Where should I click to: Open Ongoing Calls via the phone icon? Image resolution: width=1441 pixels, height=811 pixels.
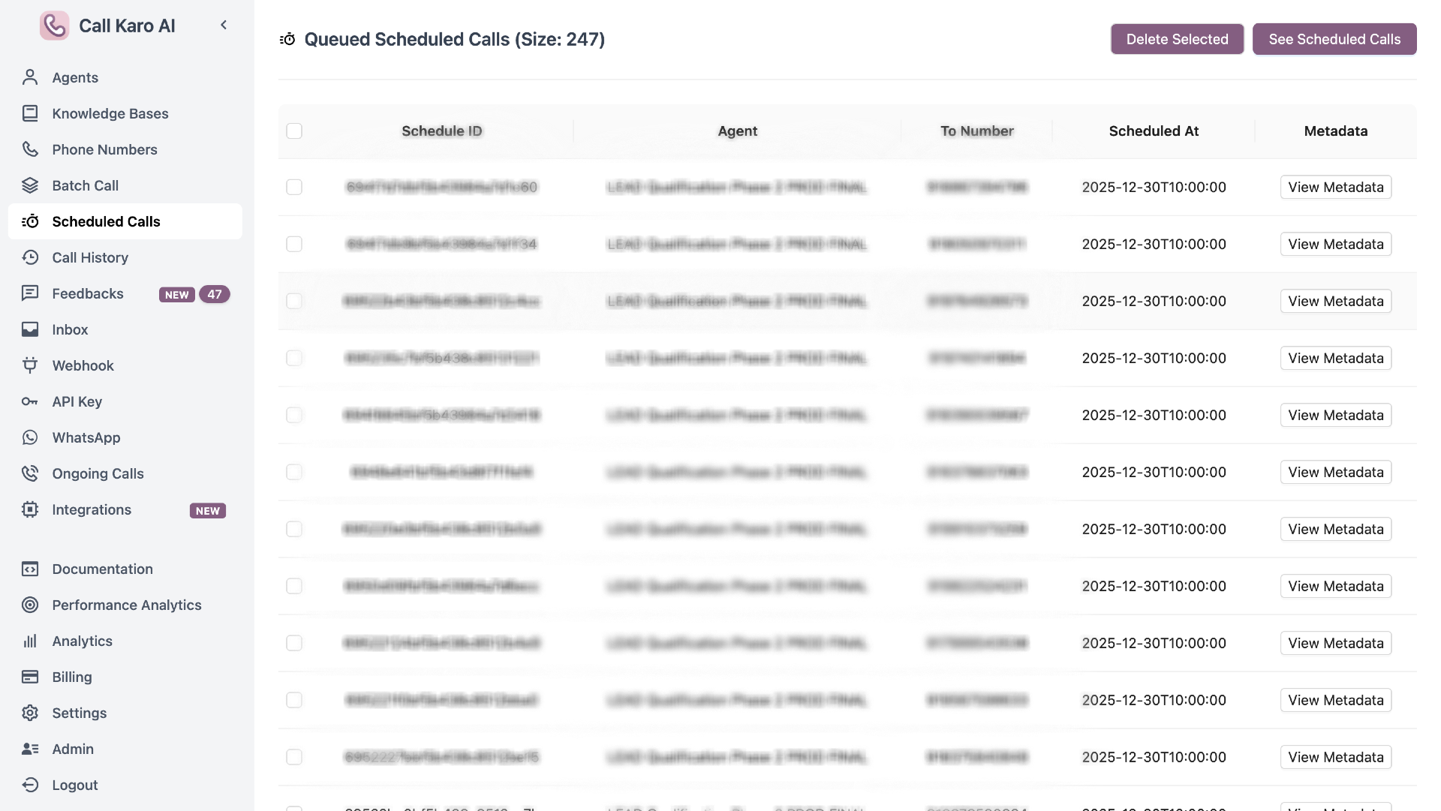pos(29,473)
